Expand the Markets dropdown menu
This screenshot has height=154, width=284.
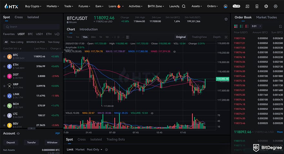click(53, 6)
